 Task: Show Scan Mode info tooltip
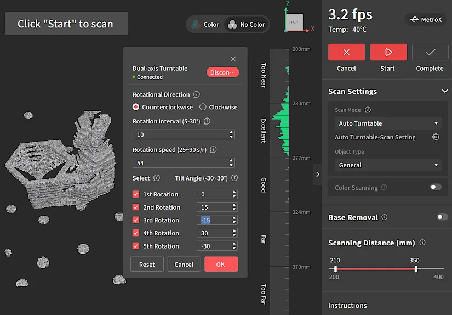click(x=368, y=110)
